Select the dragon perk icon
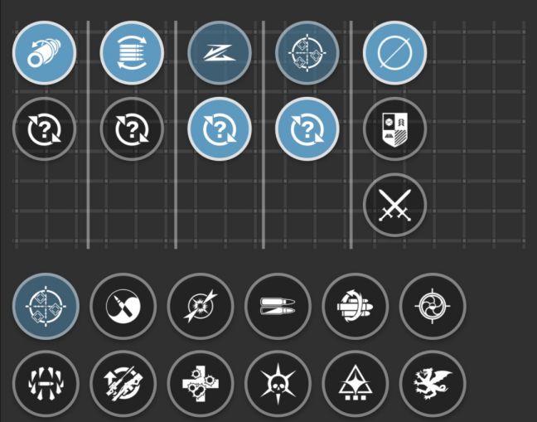This screenshot has width=537, height=422. [433, 383]
